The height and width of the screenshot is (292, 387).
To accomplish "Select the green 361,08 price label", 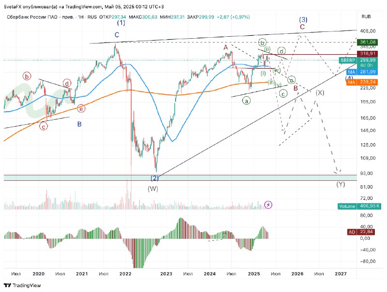I will 367,42.
